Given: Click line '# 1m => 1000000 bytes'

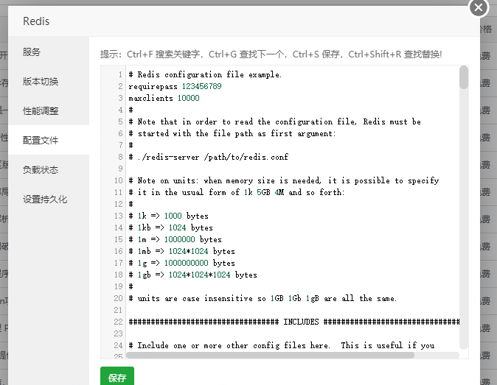Looking at the screenshot, I should pyautogui.click(x=175, y=239).
